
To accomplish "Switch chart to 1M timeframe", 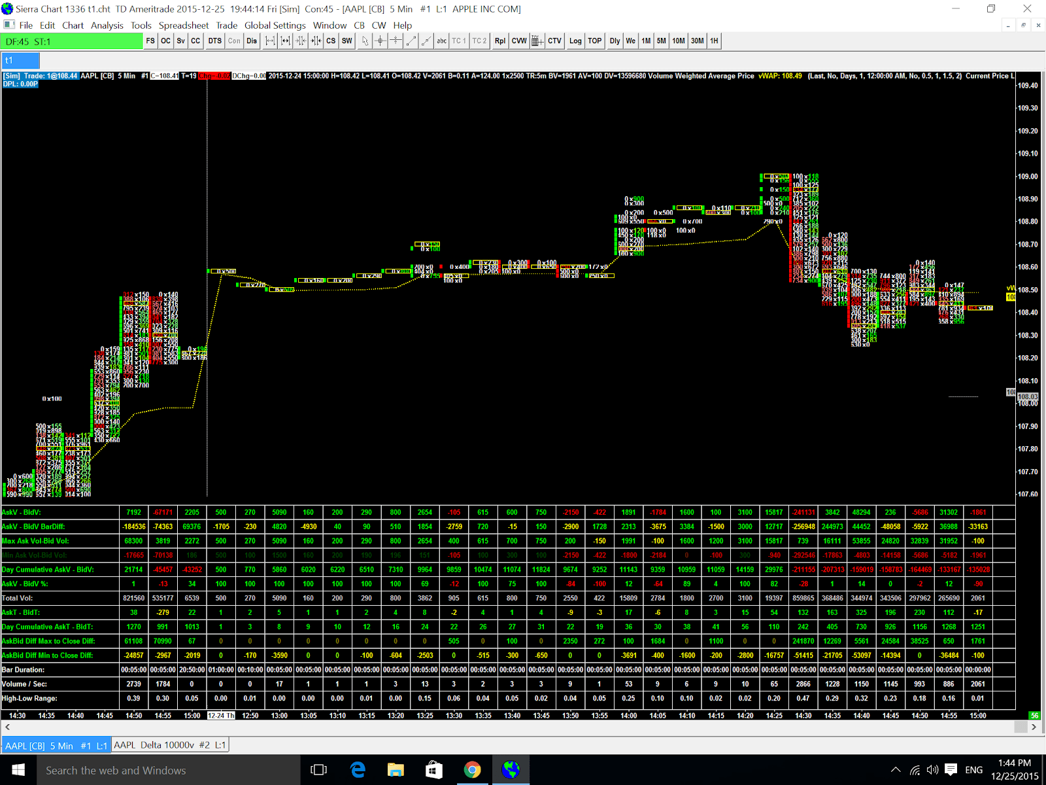I will pos(646,41).
